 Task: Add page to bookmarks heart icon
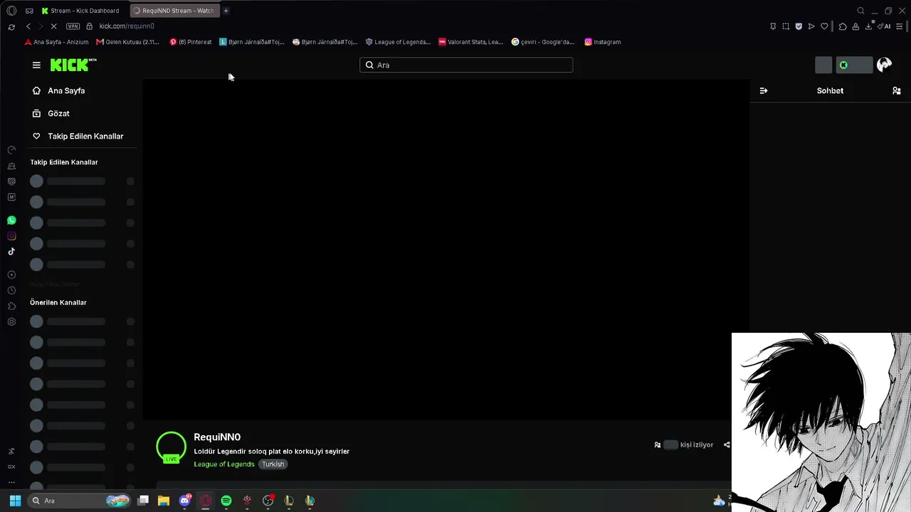point(824,26)
